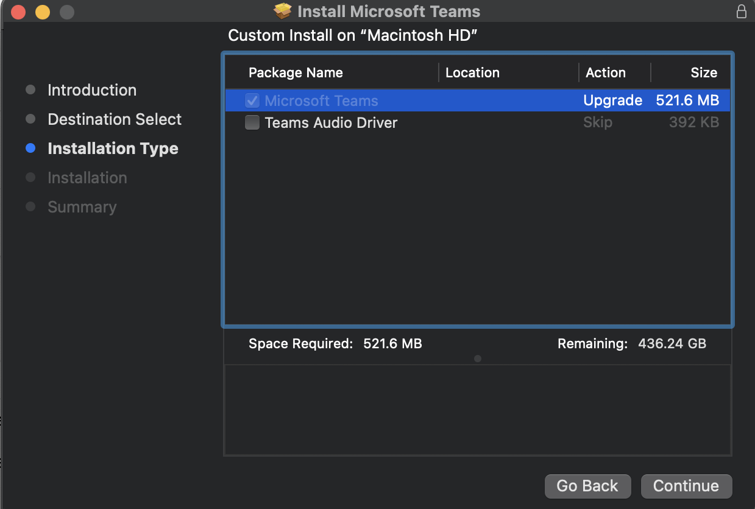Click the splitter handle dot below package list
755x509 pixels.
point(478,359)
